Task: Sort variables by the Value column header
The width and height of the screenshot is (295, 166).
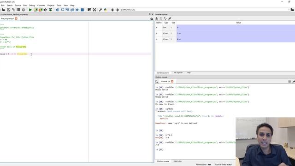Action: click(x=238, y=23)
